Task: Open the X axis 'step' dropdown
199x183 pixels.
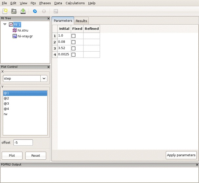Action: pyautogui.click(x=44, y=79)
